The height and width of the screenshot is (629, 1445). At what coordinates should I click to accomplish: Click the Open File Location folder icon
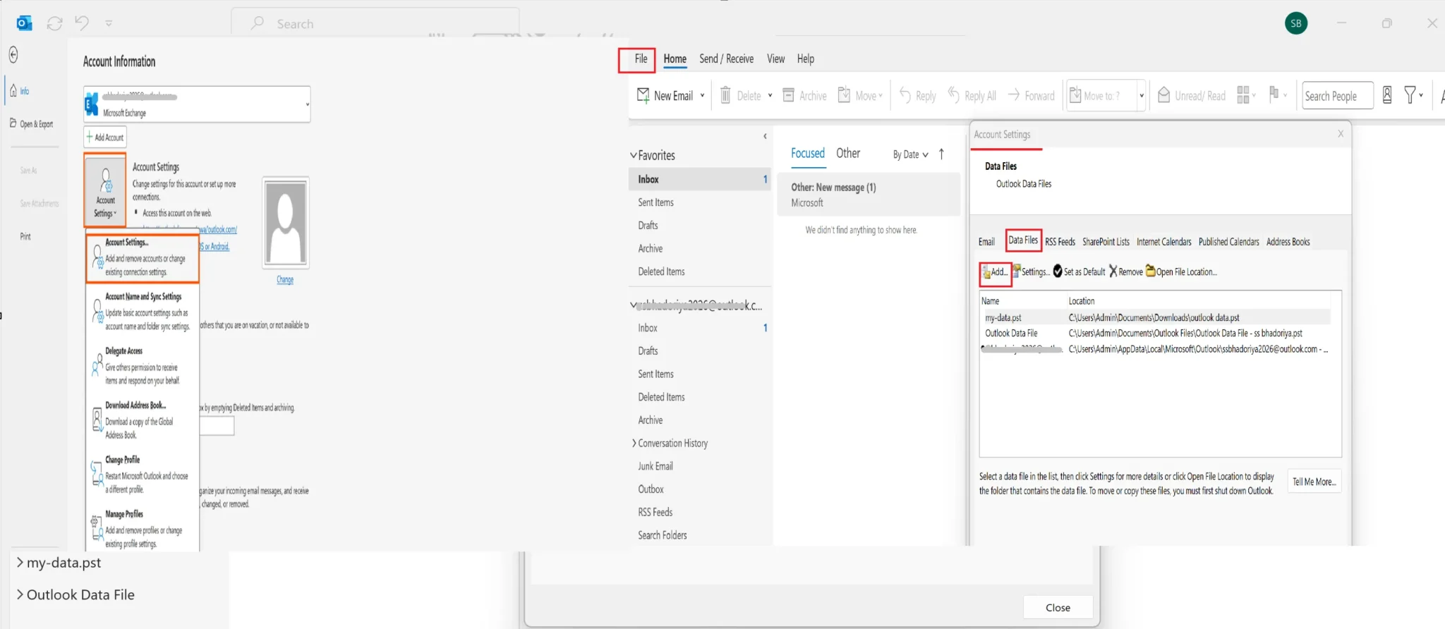[x=1150, y=271]
